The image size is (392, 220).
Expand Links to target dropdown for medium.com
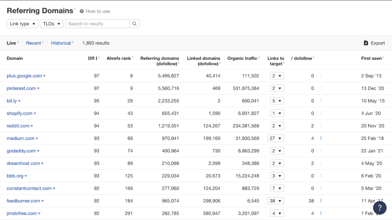[276, 138]
